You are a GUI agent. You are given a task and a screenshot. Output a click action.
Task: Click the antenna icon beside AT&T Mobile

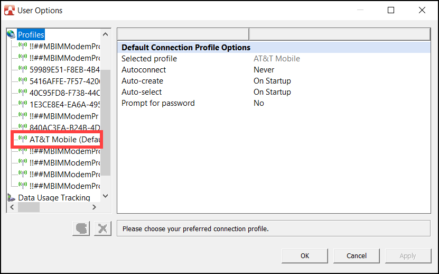click(23, 139)
